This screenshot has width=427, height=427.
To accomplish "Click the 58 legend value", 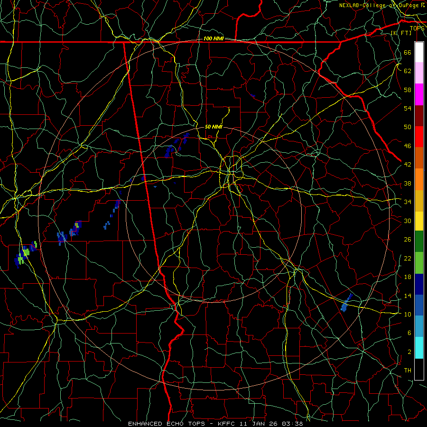I will tap(408, 90).
